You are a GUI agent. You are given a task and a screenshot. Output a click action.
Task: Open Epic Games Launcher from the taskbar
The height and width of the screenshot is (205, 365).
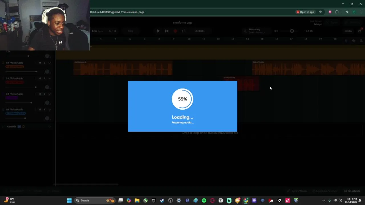tap(154, 200)
